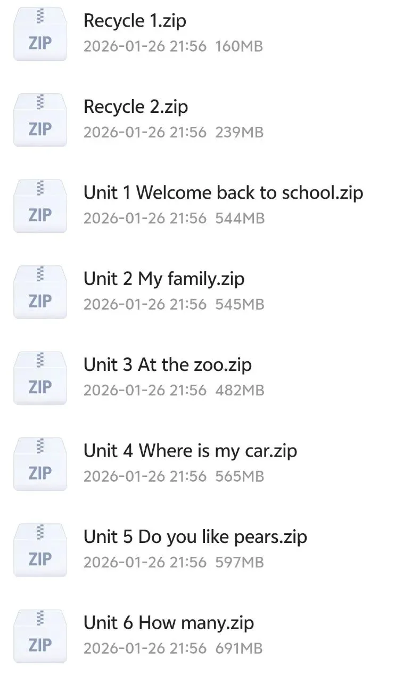Open Recycle 2.zip by its title
Image resolution: width=395 pixels, height=682 pixels.
click(x=136, y=107)
